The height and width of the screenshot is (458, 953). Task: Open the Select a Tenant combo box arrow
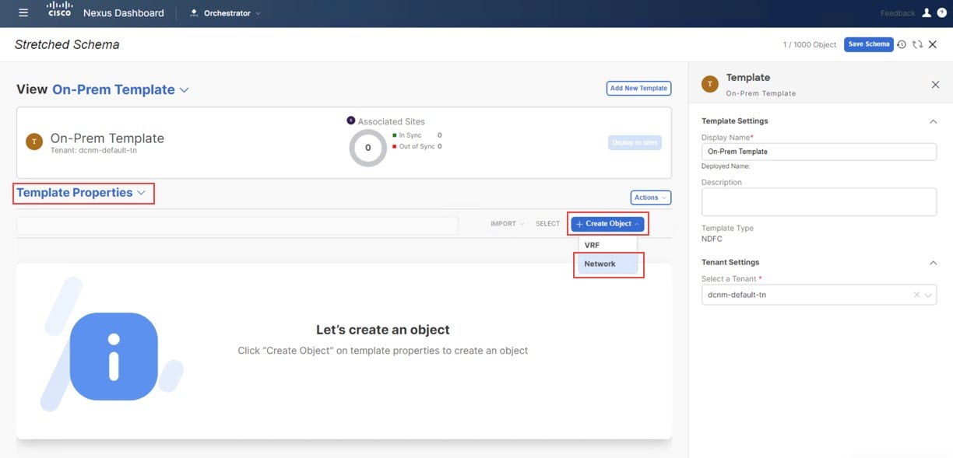pyautogui.click(x=929, y=295)
